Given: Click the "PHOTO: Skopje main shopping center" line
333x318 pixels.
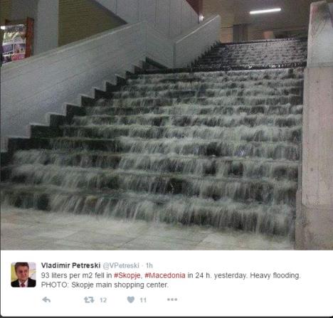Looking at the screenshot, I should [105, 285].
